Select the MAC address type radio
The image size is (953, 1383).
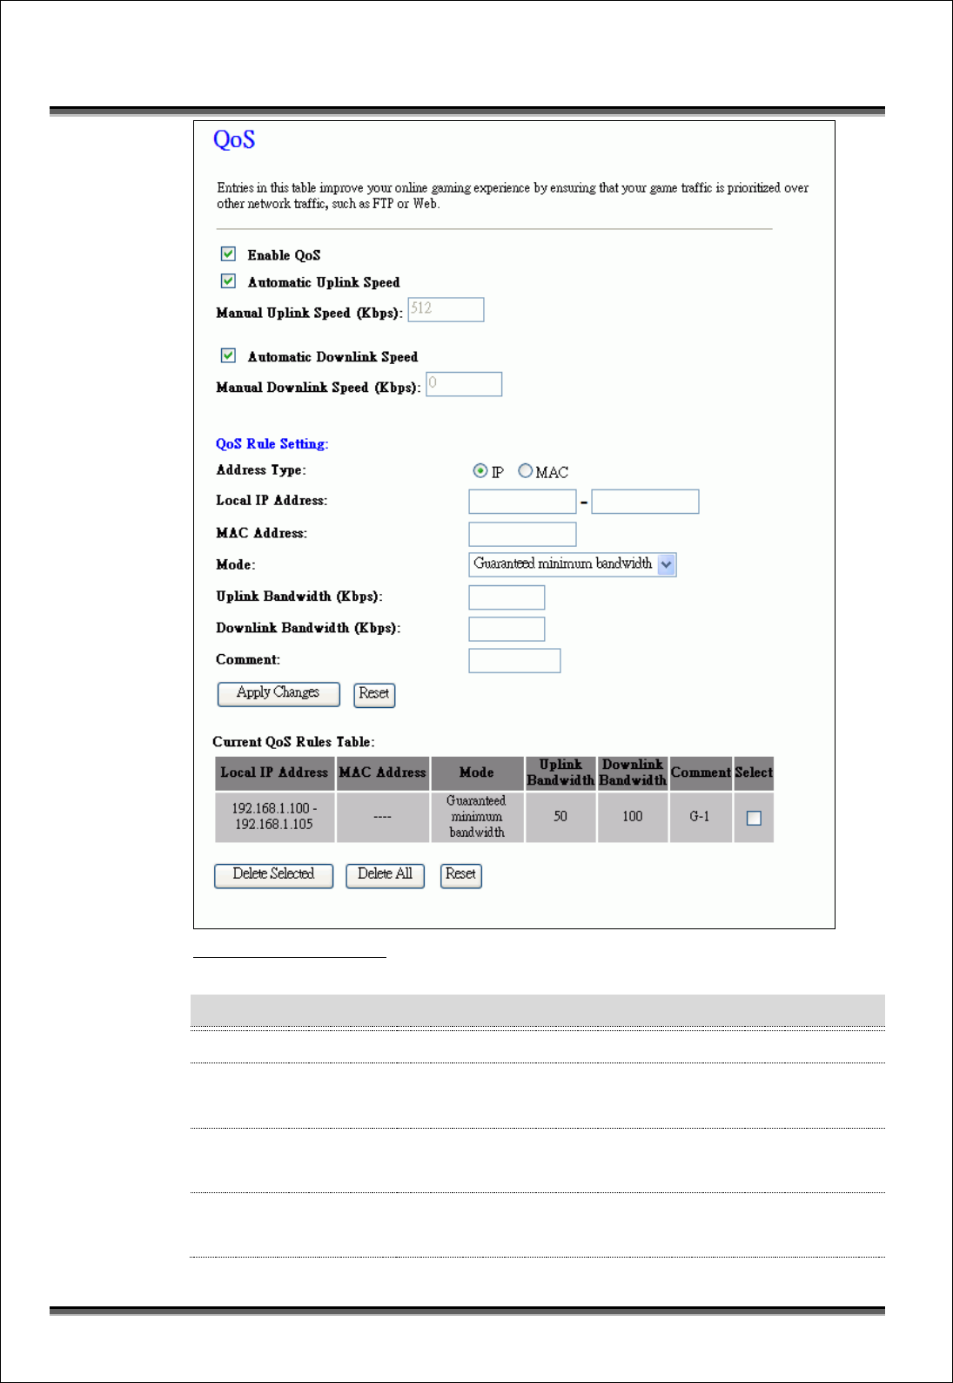pyautogui.click(x=525, y=470)
